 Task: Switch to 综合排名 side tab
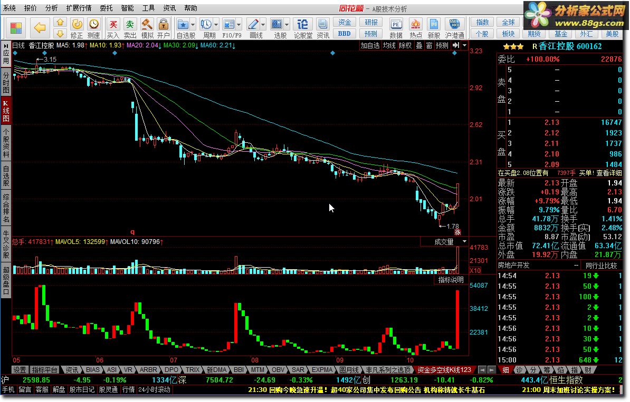tap(6, 208)
